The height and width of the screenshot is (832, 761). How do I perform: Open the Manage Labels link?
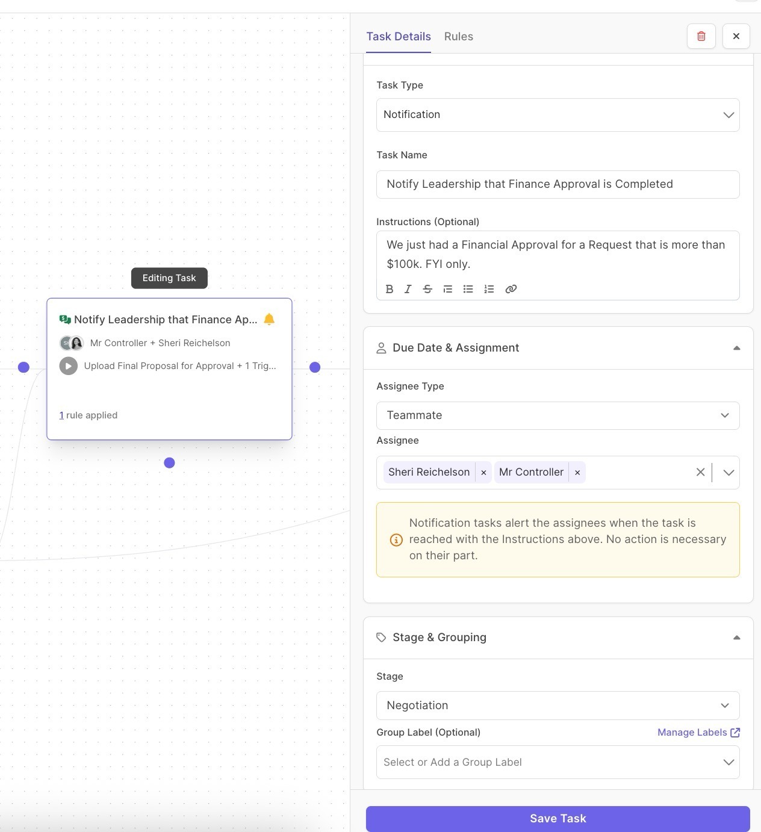698,733
